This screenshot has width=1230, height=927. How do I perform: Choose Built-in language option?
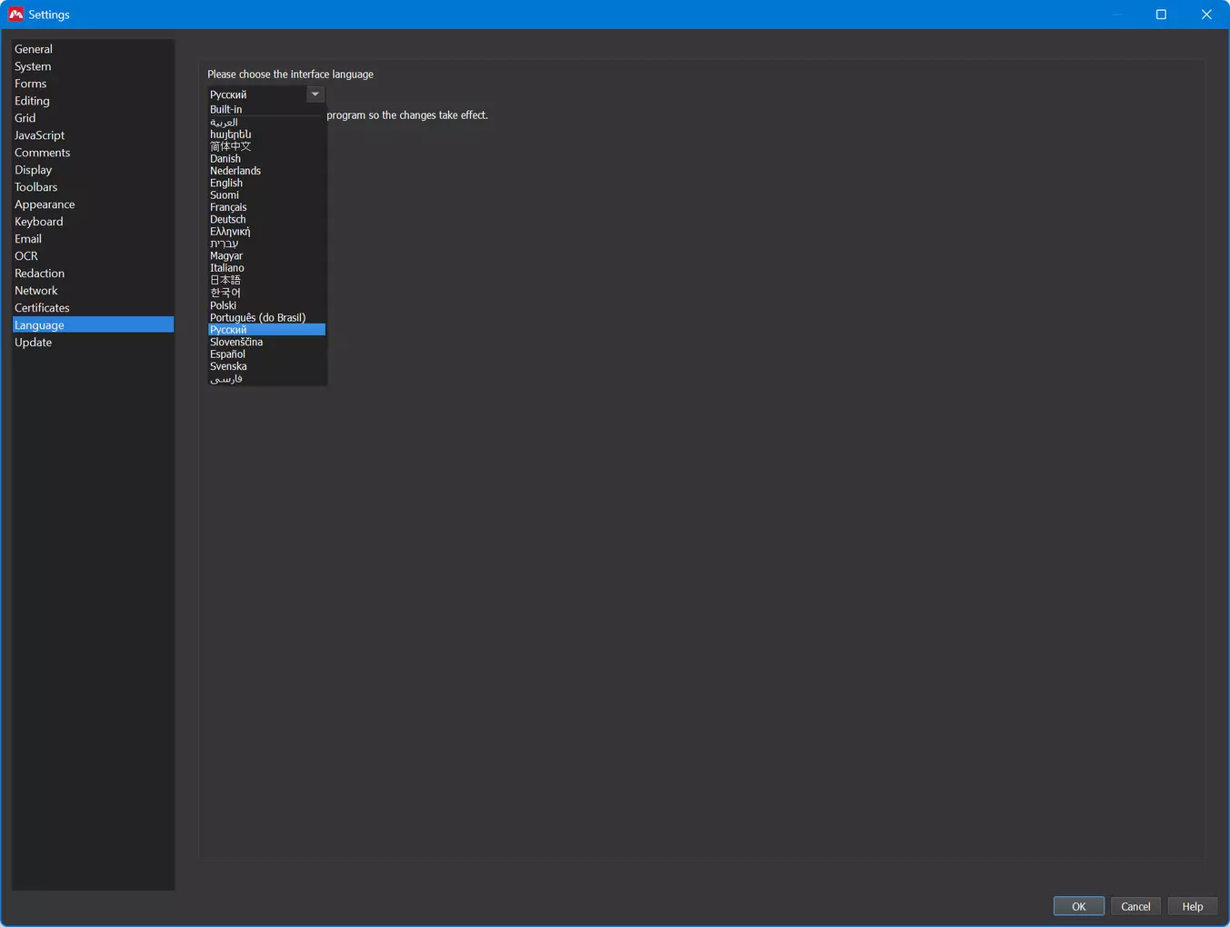(225, 109)
